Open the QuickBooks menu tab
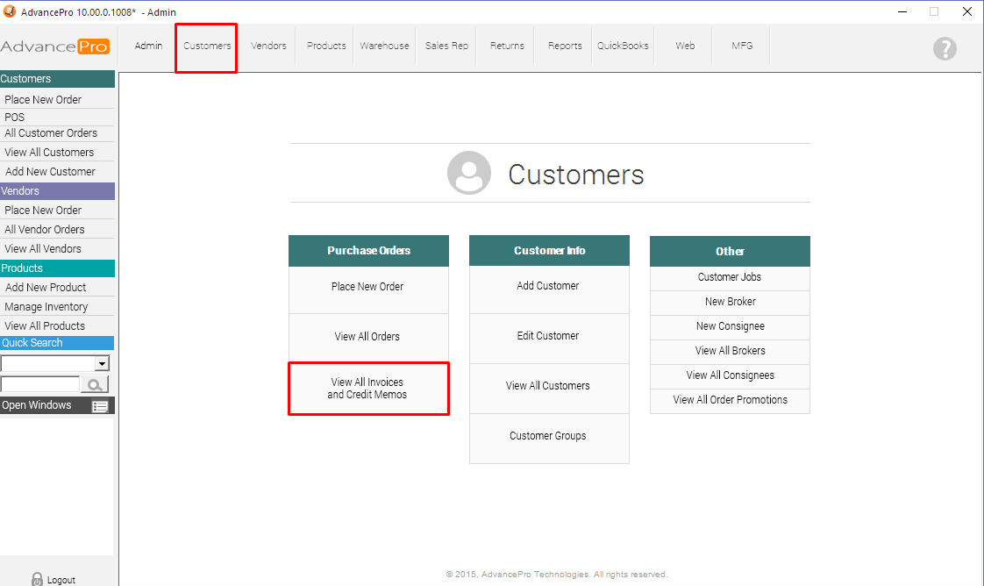Image resolution: width=984 pixels, height=586 pixels. coord(623,46)
